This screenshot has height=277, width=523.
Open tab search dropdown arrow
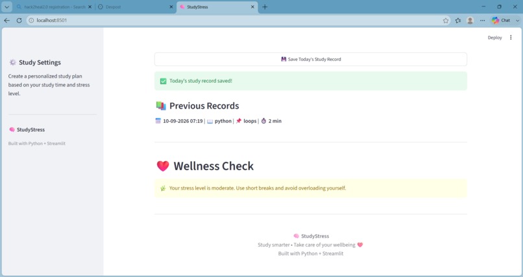[x=6, y=6]
